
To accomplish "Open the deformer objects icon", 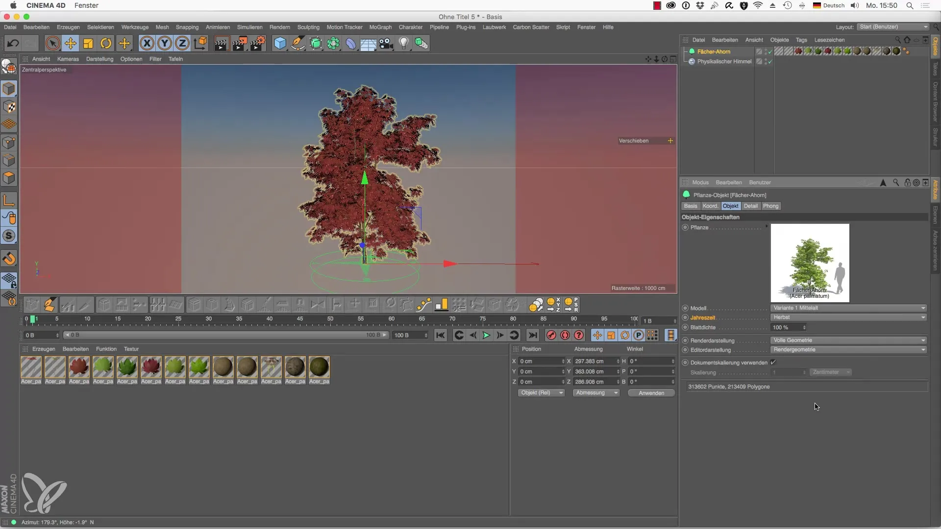I will pos(351,44).
